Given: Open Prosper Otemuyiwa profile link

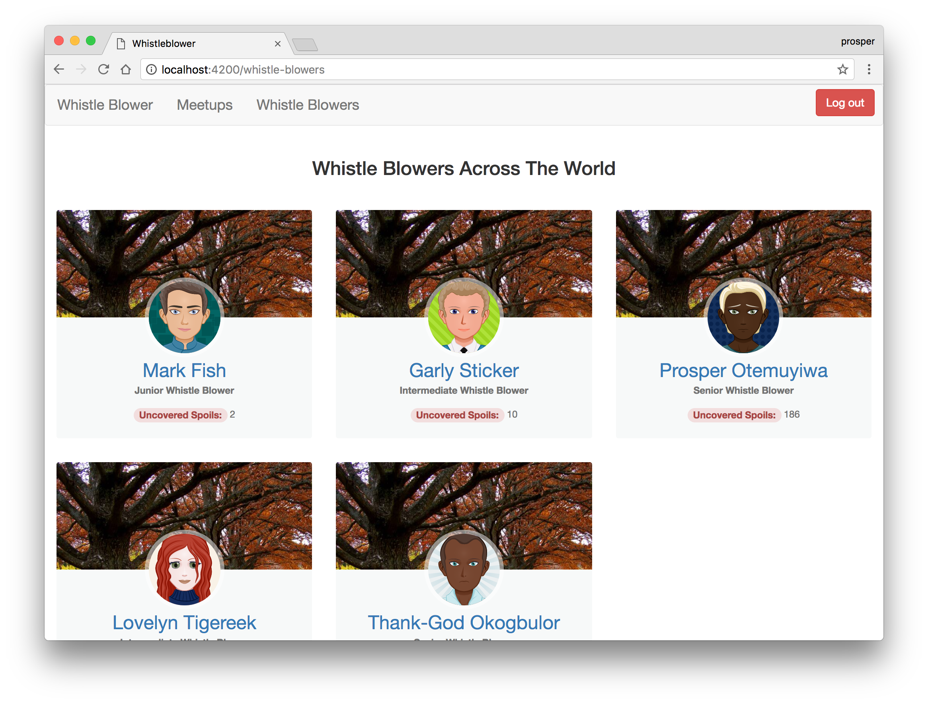Looking at the screenshot, I should [743, 371].
